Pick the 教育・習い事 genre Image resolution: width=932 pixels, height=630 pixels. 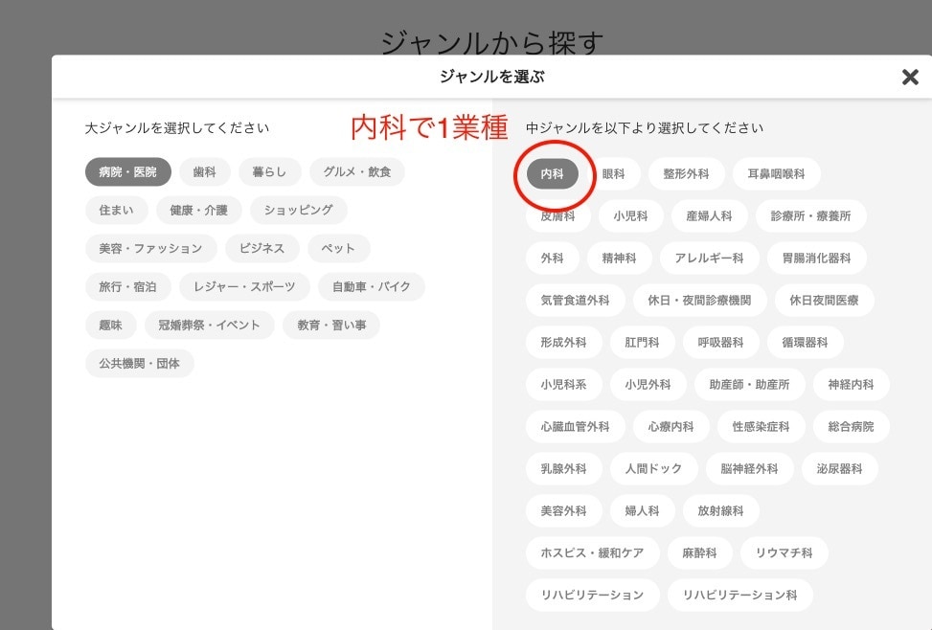click(331, 326)
